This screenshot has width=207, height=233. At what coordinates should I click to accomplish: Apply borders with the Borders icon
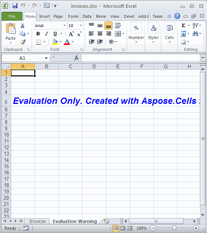(x=38, y=42)
